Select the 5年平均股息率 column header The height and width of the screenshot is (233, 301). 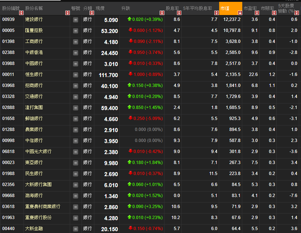(197, 8)
